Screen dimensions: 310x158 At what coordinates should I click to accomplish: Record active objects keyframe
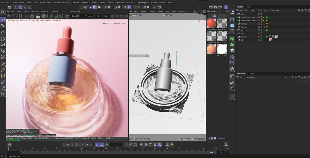pyautogui.click(x=126, y=145)
